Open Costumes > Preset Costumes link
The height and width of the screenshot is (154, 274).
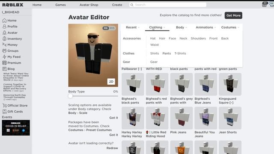click(x=90, y=130)
